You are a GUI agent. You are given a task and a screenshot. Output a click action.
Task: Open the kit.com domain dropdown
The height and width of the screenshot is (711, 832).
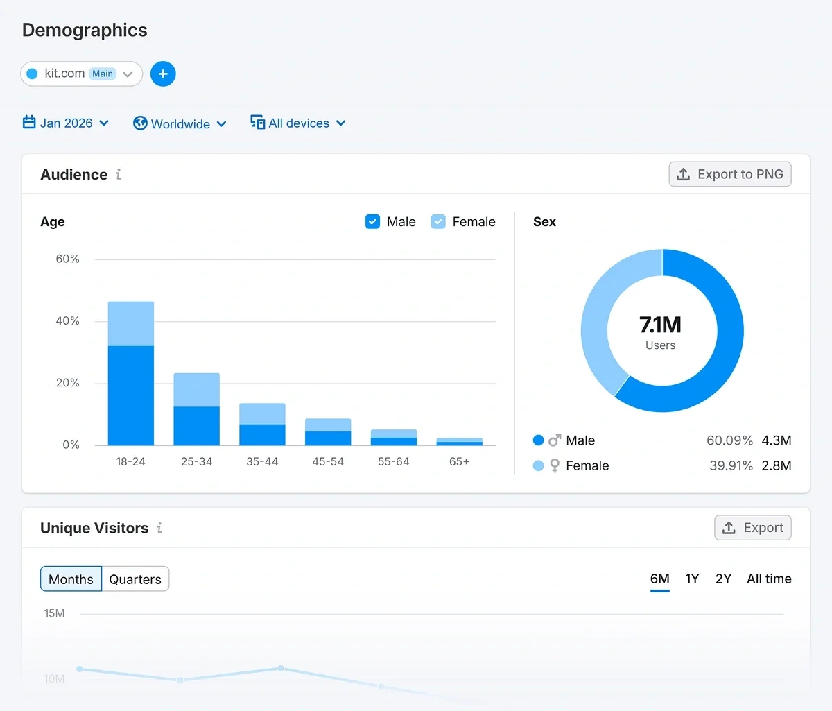point(81,74)
